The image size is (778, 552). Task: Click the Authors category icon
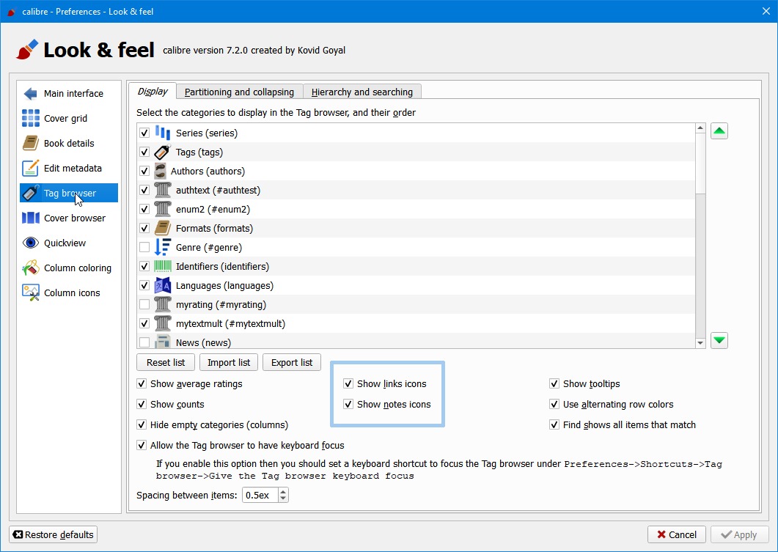pos(160,171)
